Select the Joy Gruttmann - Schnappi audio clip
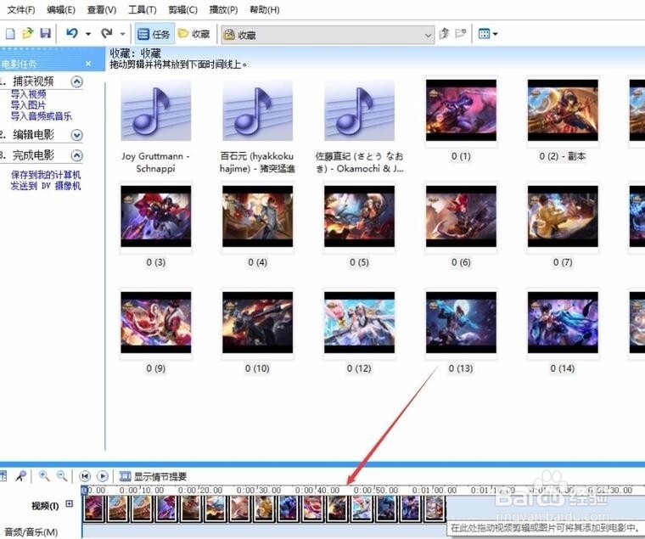Image resolution: width=645 pixels, height=539 pixels. tap(156, 110)
